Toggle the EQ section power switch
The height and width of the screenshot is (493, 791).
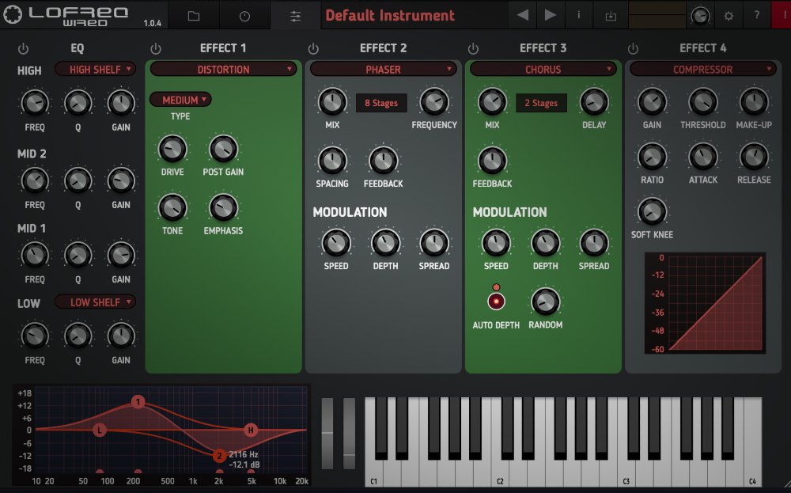(x=23, y=47)
